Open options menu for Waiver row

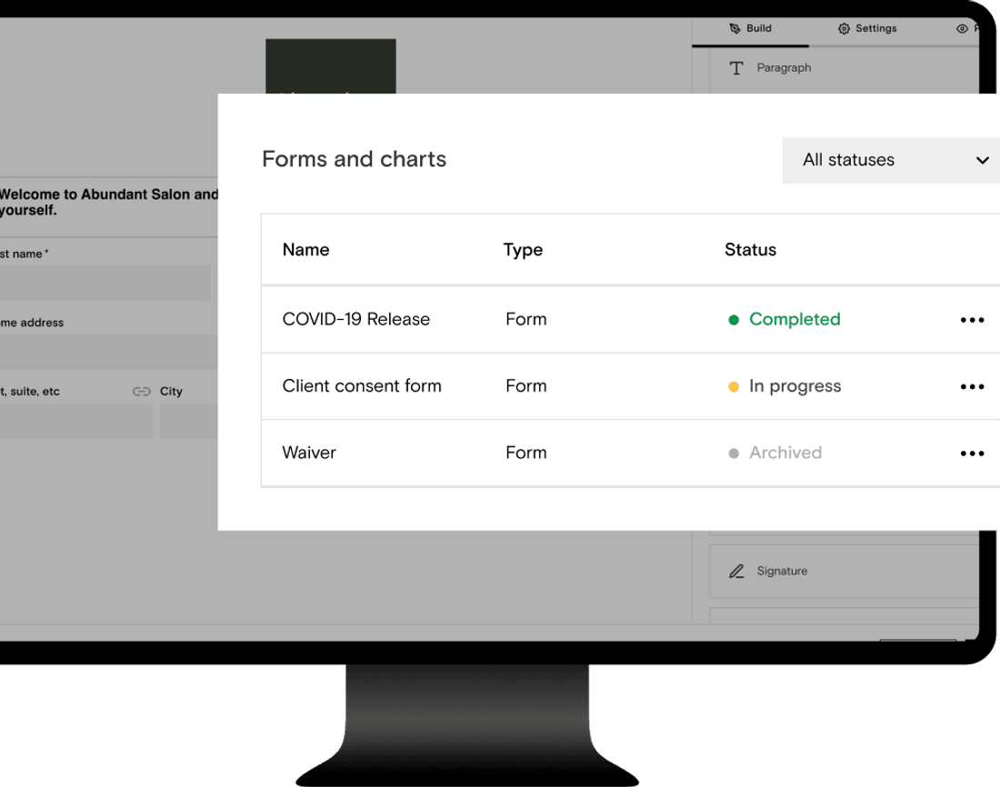972,453
